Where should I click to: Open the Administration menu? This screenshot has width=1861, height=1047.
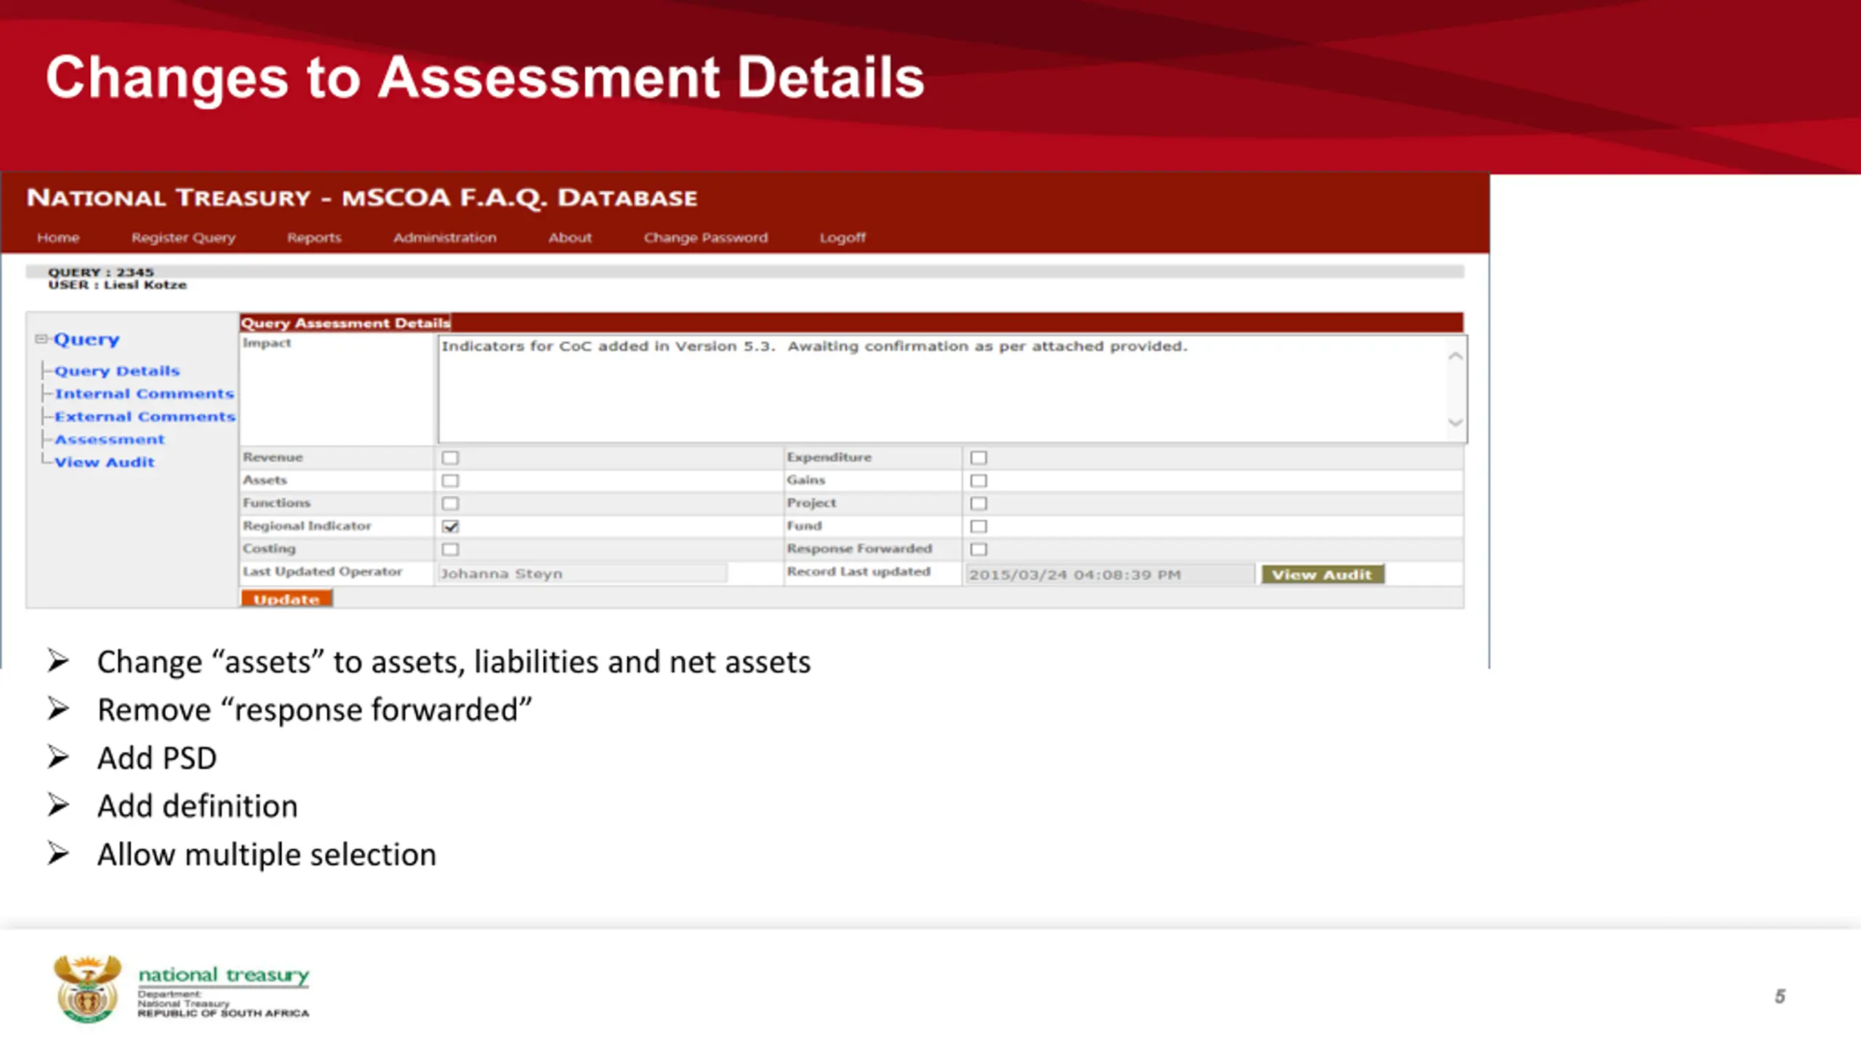(445, 238)
